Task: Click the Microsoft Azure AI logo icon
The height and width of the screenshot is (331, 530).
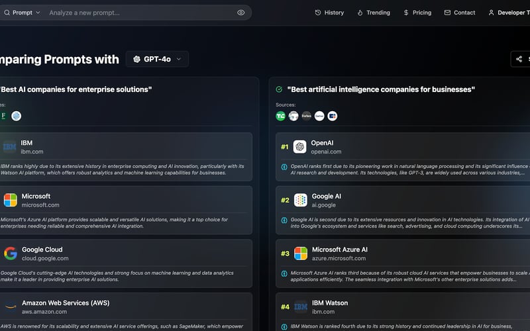Action: tap(301, 254)
